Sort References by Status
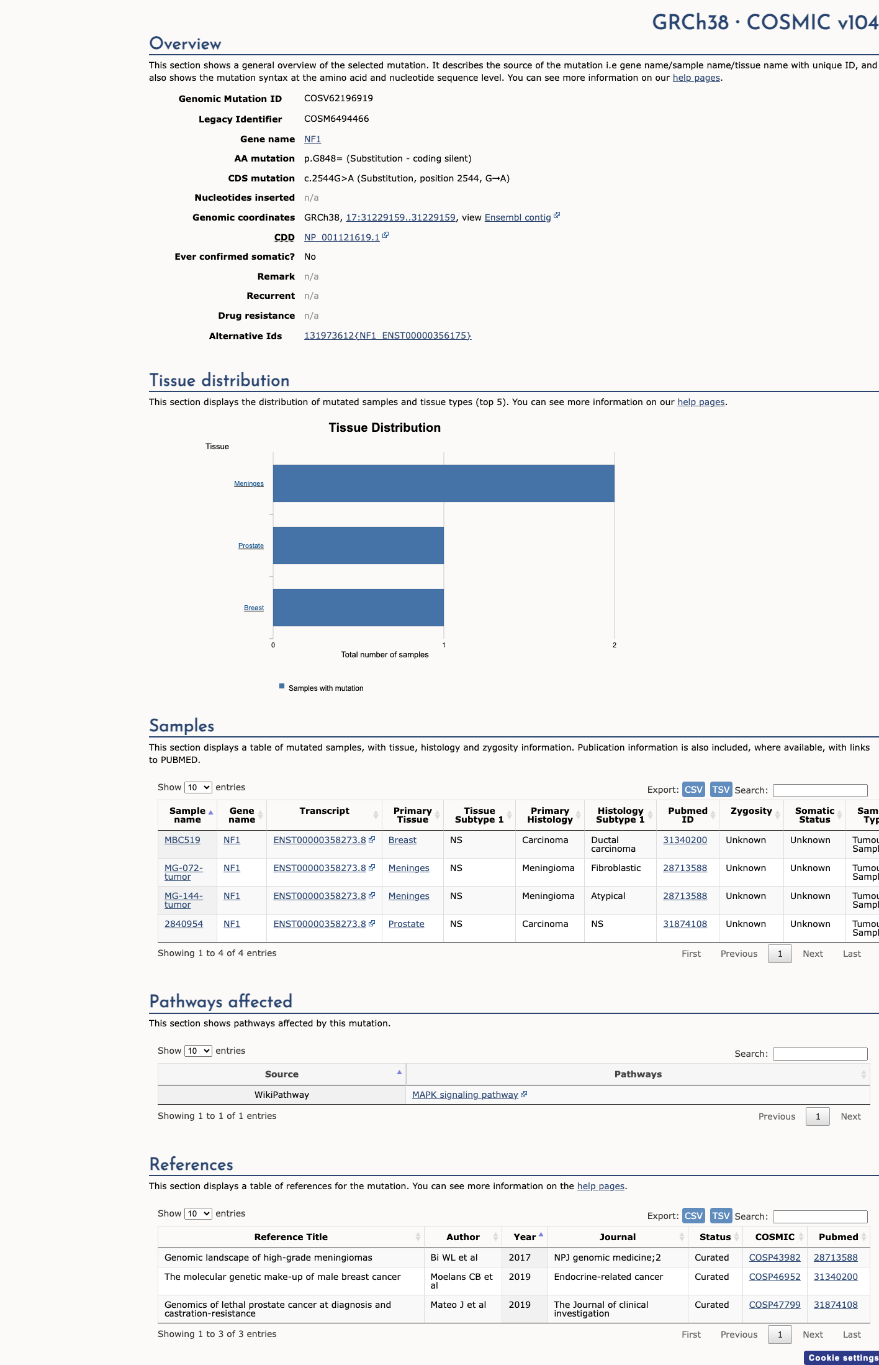The width and height of the screenshot is (879, 1365). (715, 1237)
